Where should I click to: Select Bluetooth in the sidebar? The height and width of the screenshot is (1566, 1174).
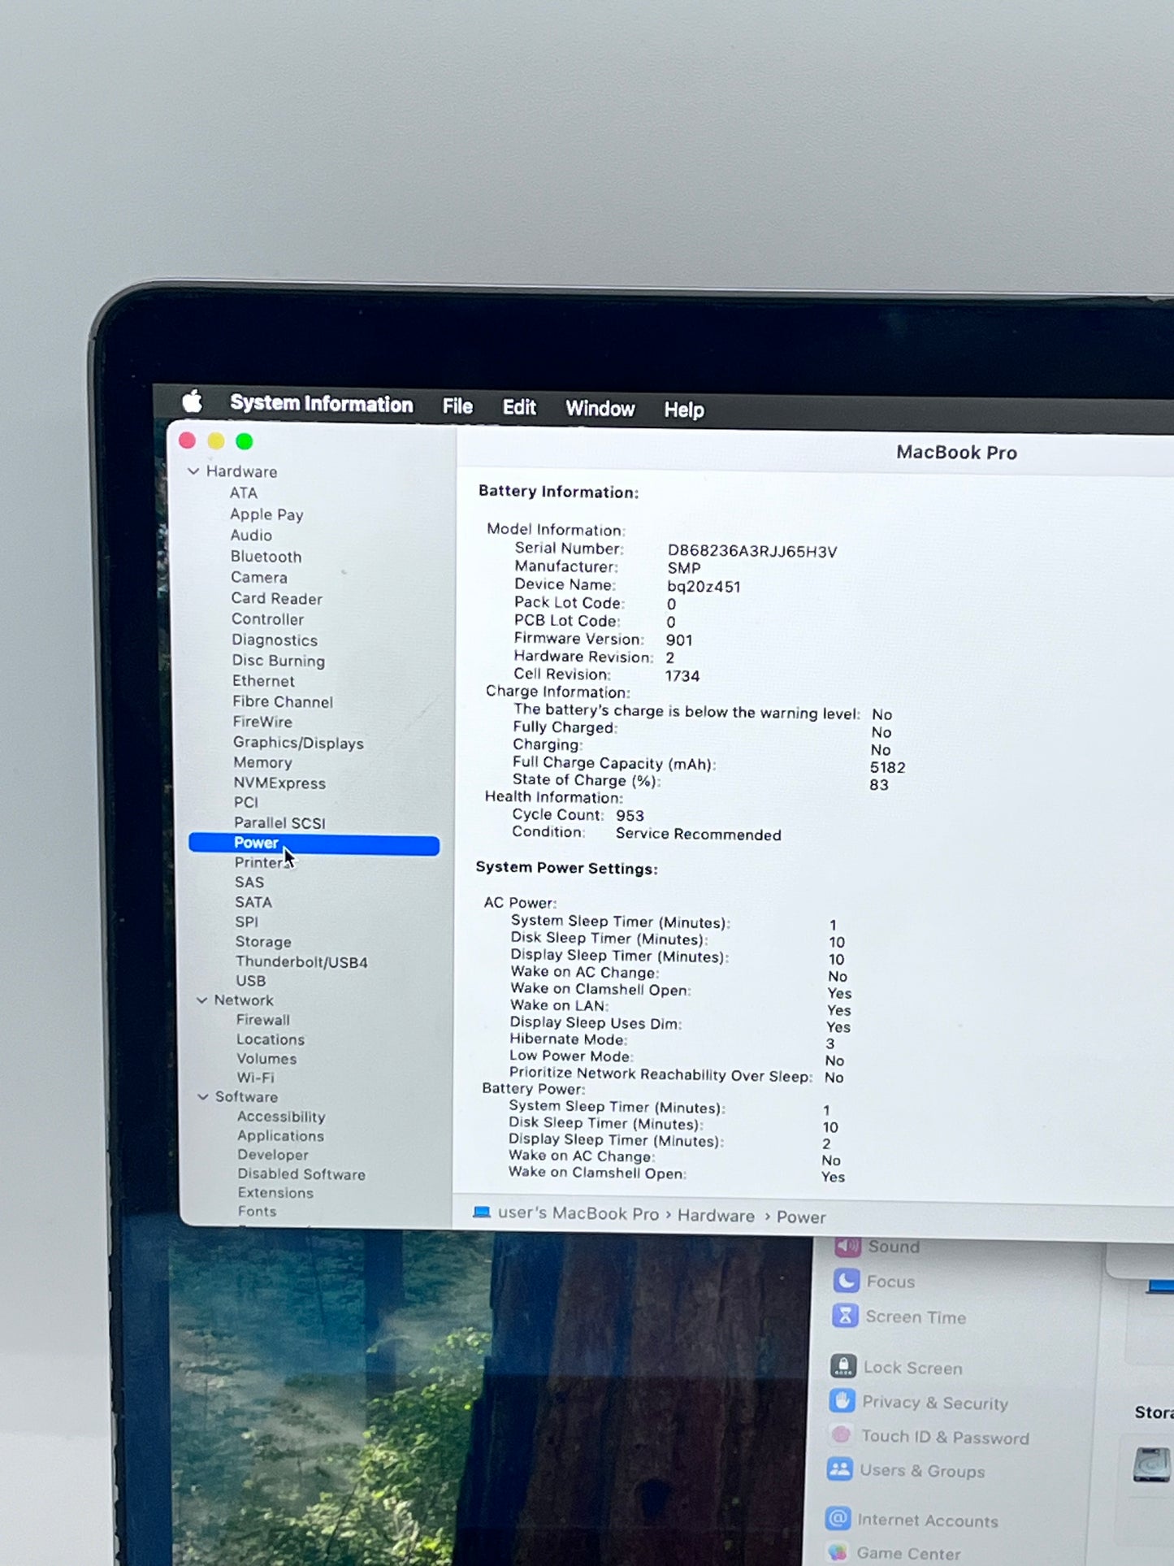pyautogui.click(x=266, y=557)
